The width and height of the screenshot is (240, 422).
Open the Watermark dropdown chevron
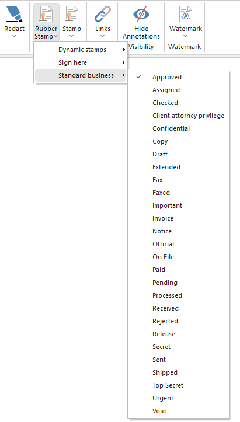click(186, 36)
